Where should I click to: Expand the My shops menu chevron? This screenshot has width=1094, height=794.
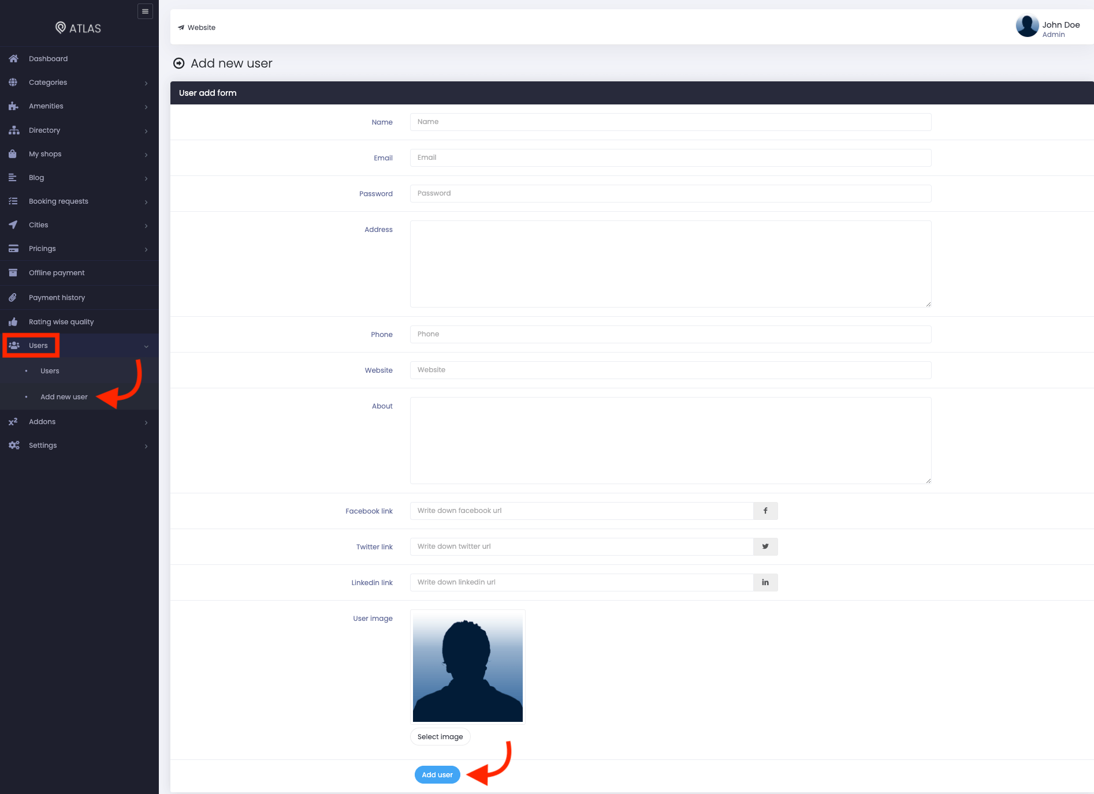pyautogui.click(x=146, y=155)
